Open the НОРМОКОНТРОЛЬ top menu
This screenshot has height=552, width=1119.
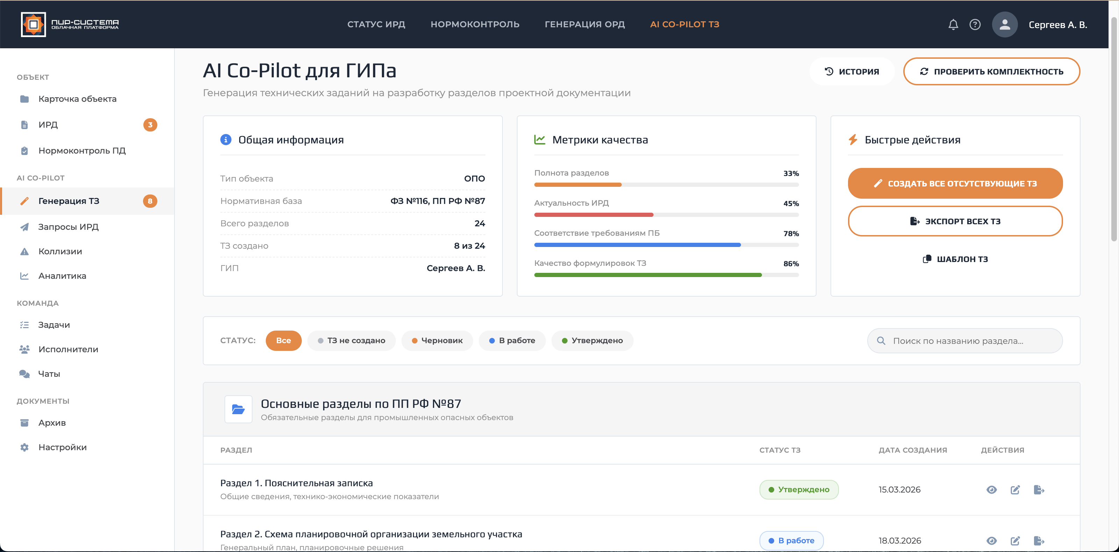coord(475,24)
